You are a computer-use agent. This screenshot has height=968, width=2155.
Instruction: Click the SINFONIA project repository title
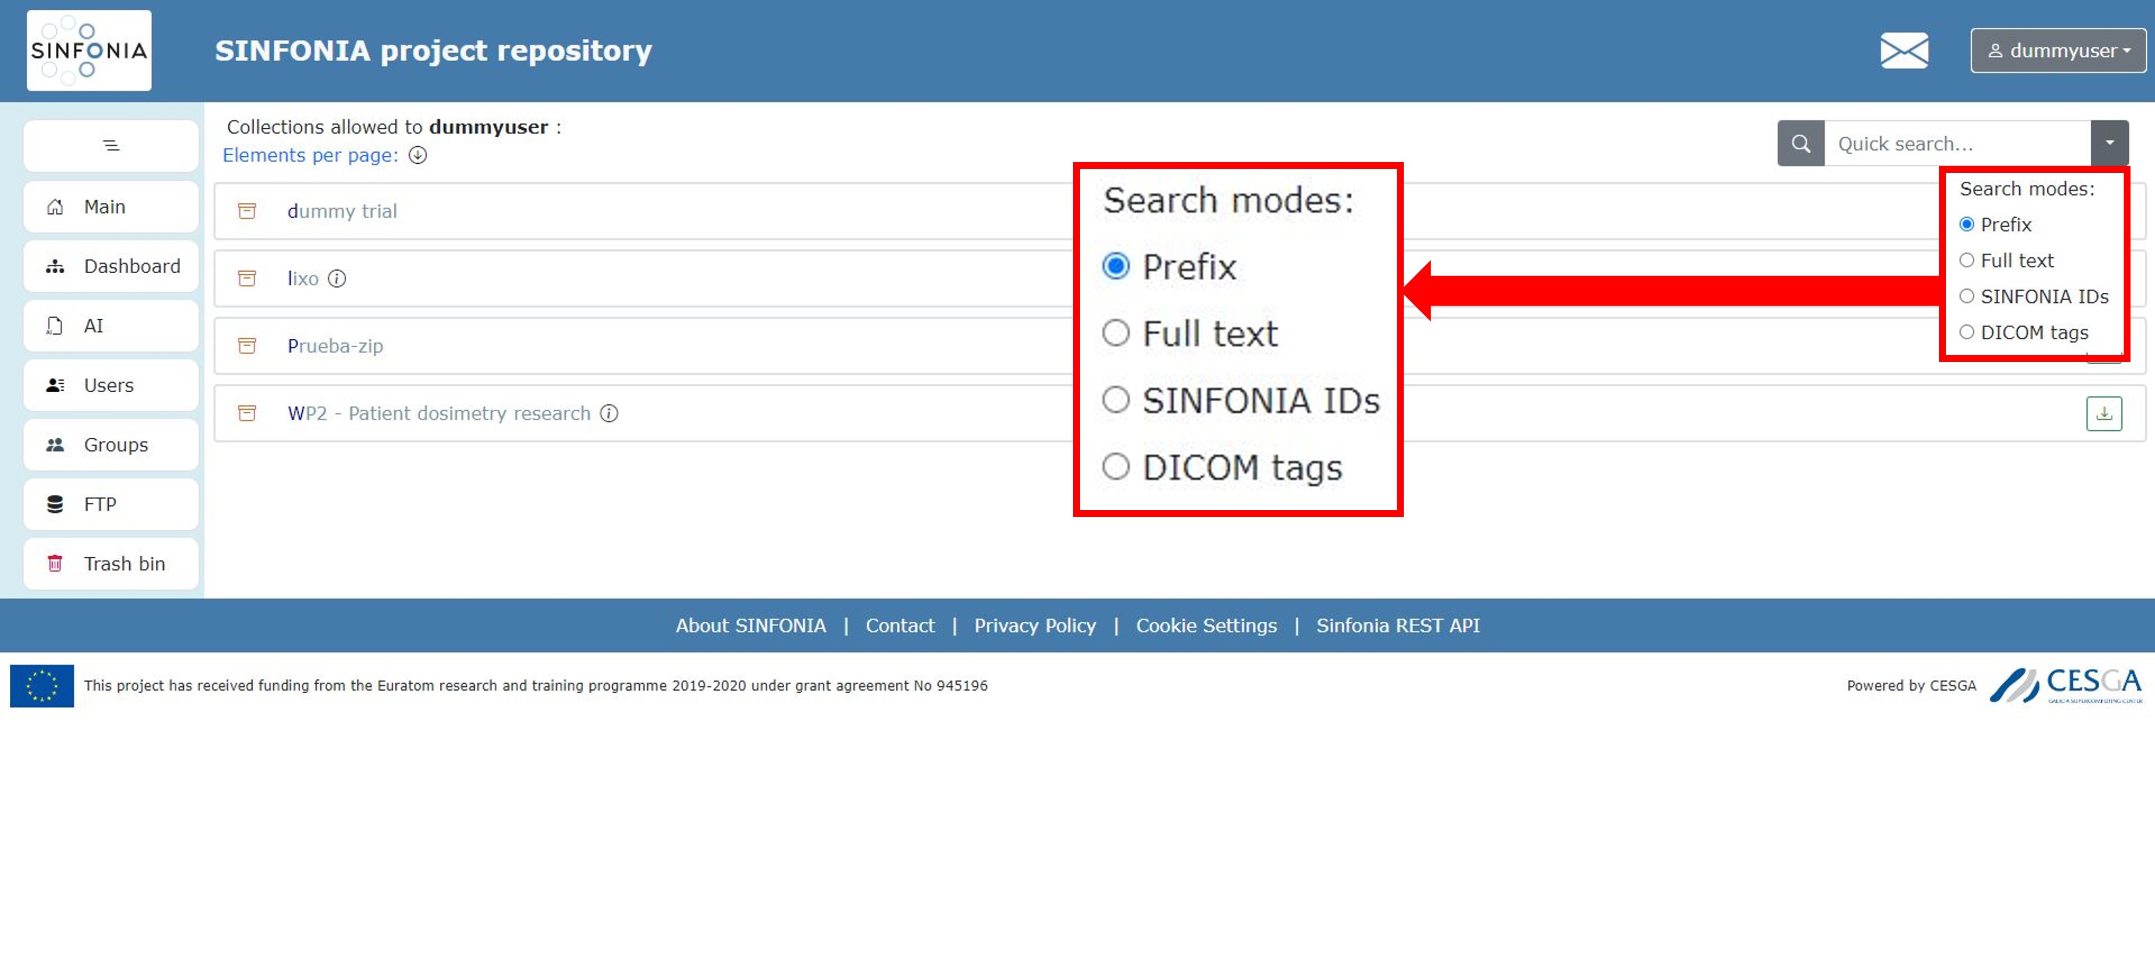[432, 50]
